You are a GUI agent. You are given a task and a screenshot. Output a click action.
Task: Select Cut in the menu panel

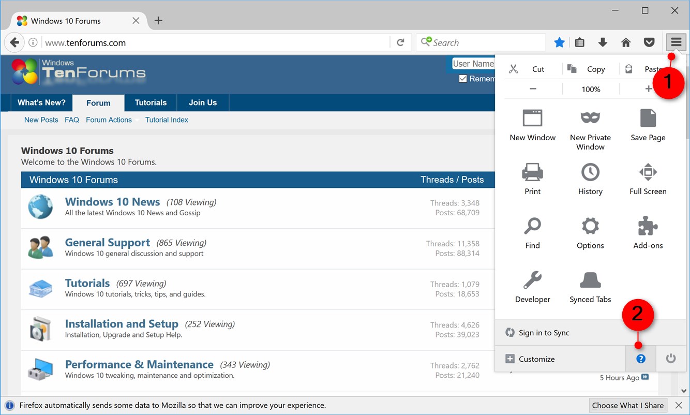coord(527,69)
